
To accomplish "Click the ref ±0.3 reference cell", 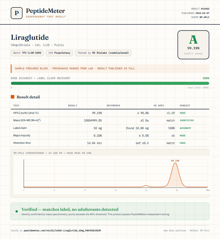I will point(142,143).
